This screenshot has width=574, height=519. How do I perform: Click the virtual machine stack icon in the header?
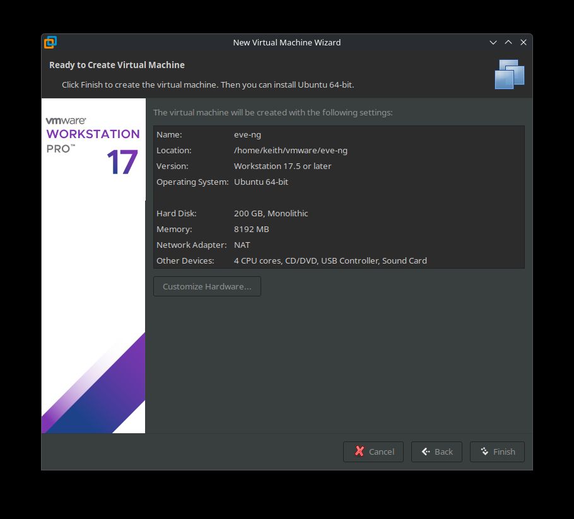tap(509, 74)
